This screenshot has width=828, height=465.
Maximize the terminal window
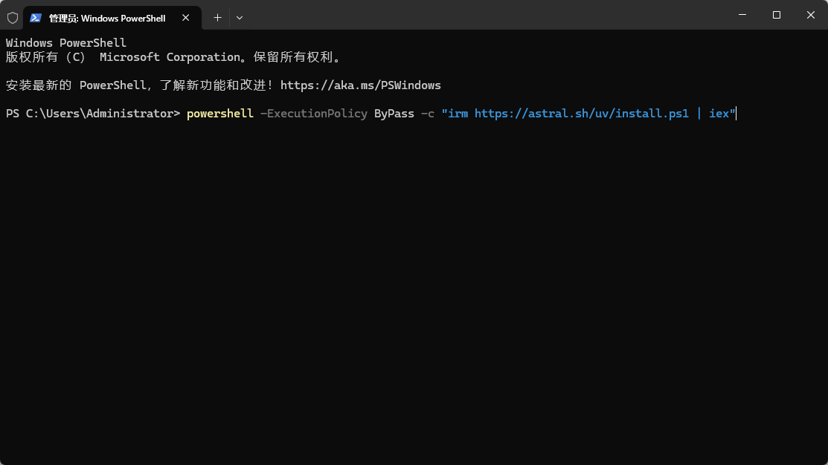pos(776,15)
